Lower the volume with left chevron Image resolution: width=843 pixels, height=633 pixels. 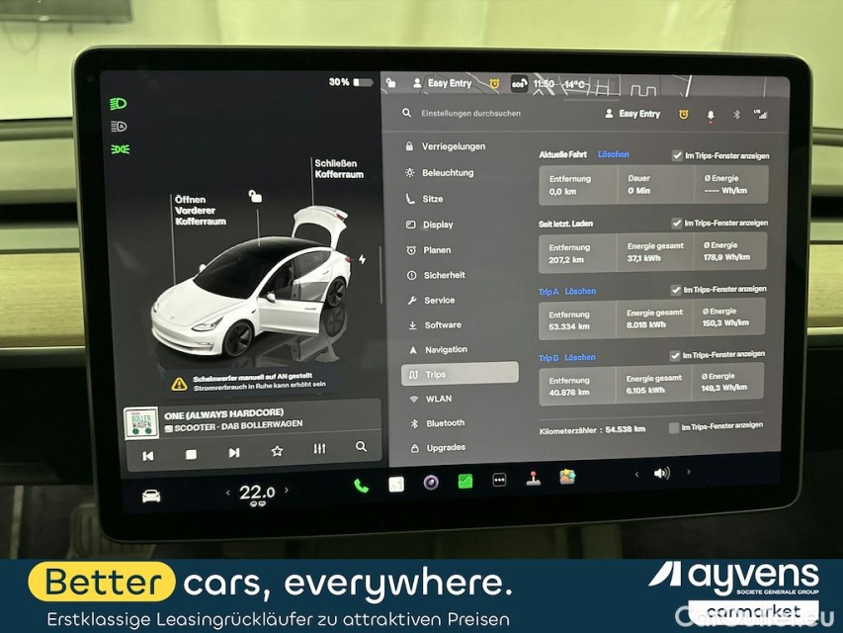tap(636, 474)
